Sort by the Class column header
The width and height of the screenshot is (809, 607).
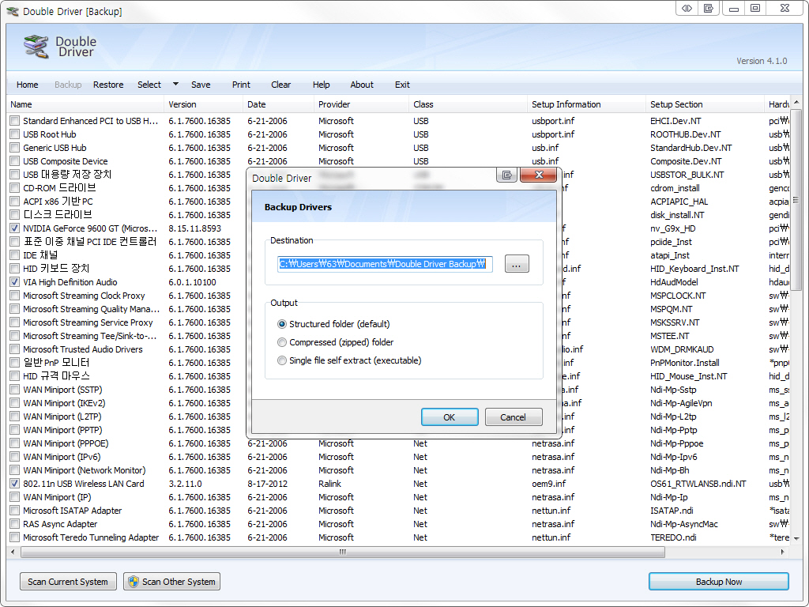[x=468, y=104]
